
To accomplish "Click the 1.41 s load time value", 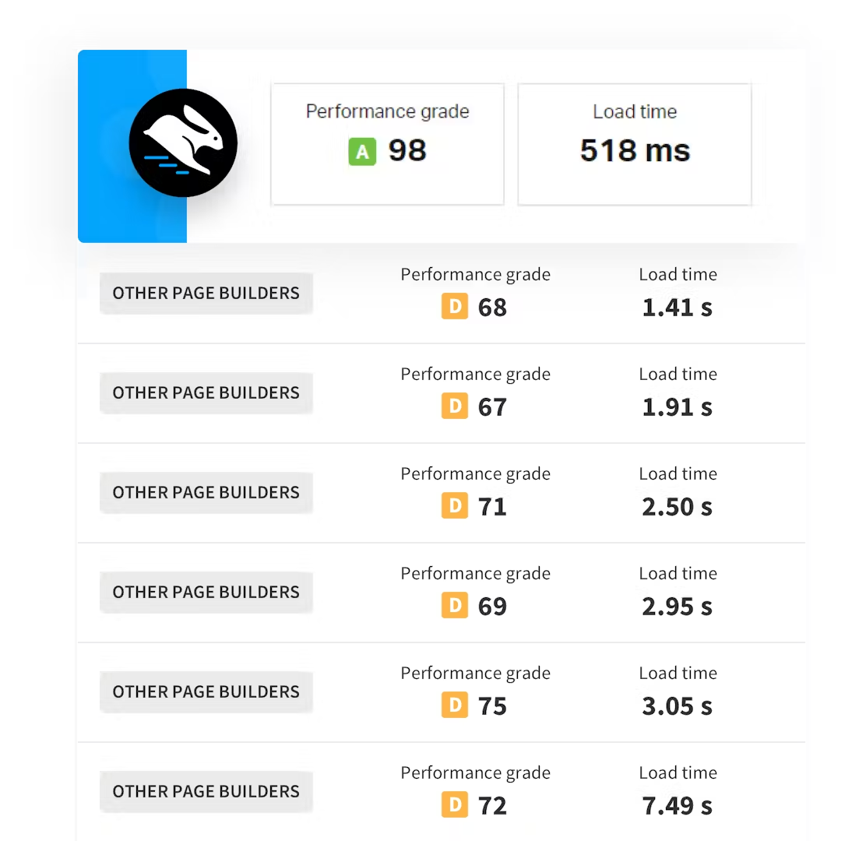I will tap(677, 308).
